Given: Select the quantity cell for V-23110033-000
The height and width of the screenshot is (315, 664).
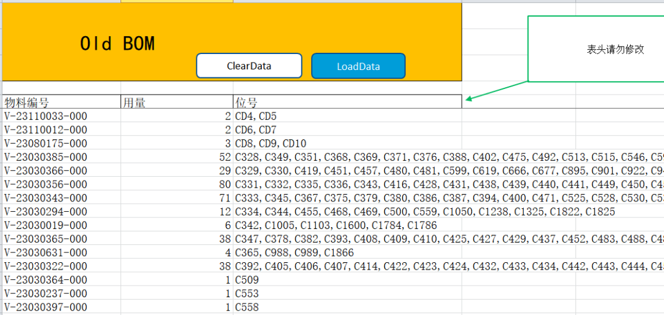Looking at the screenshot, I should point(177,116).
